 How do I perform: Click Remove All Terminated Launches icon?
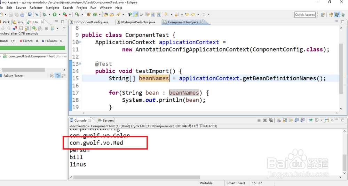[271, 120]
